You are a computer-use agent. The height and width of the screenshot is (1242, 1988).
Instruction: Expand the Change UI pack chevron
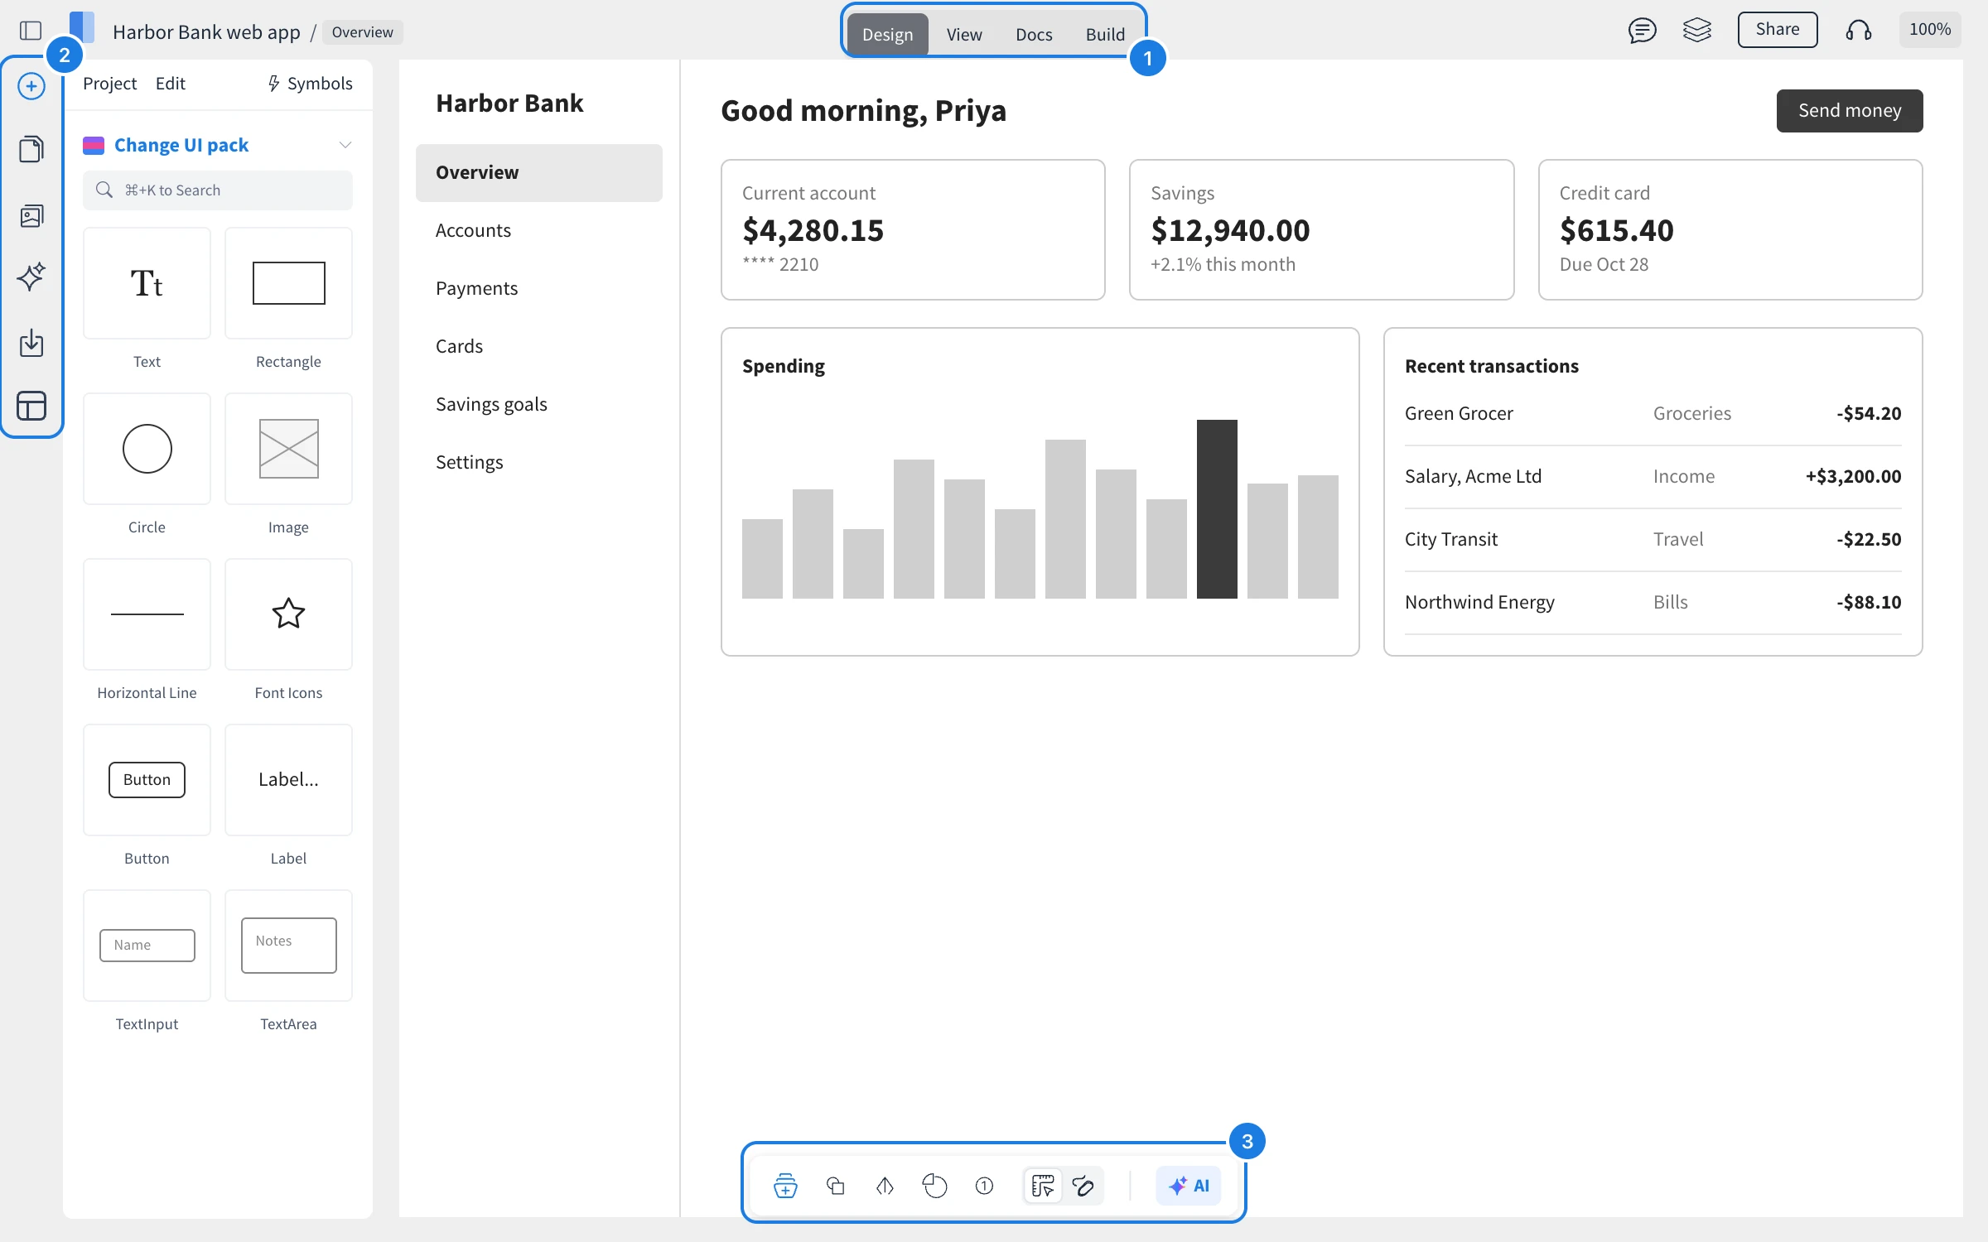345,145
